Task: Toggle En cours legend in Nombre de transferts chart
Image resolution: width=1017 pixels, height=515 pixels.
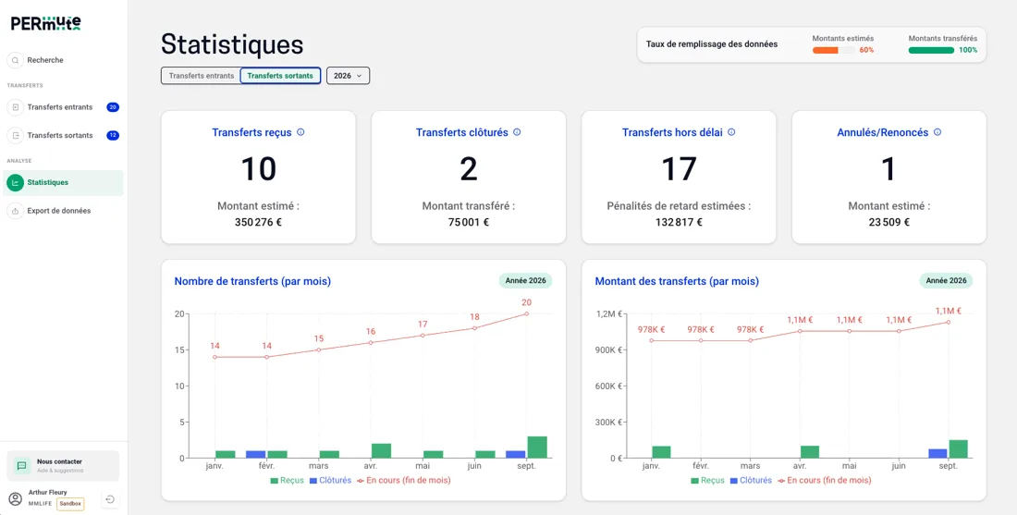Action: click(404, 481)
